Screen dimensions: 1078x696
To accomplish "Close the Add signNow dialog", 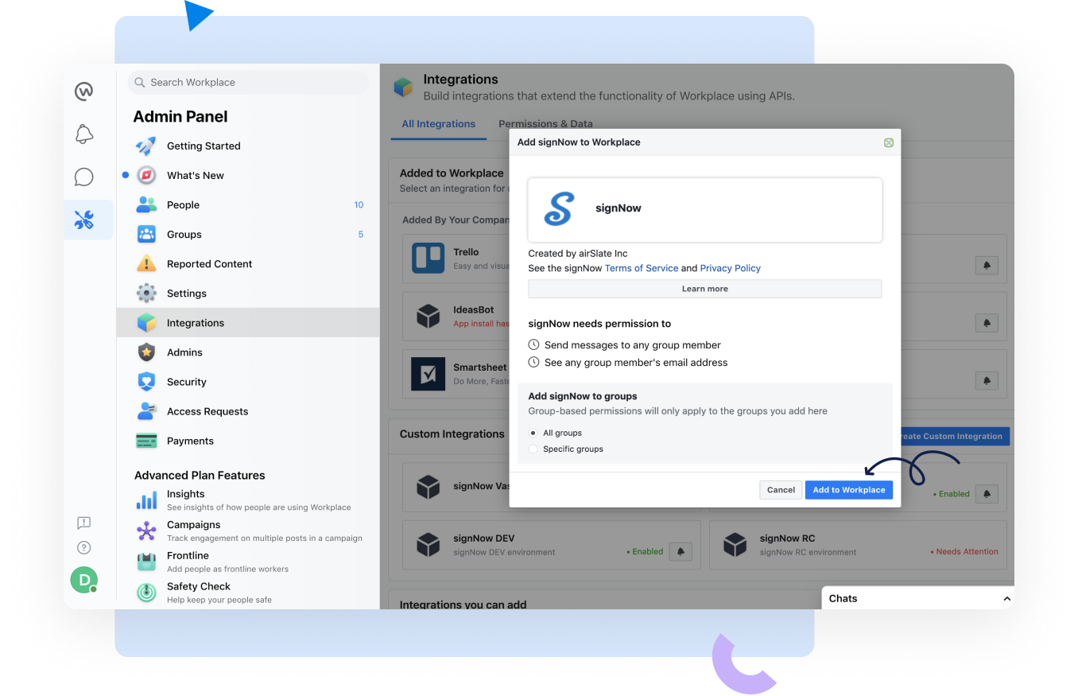I will point(889,142).
